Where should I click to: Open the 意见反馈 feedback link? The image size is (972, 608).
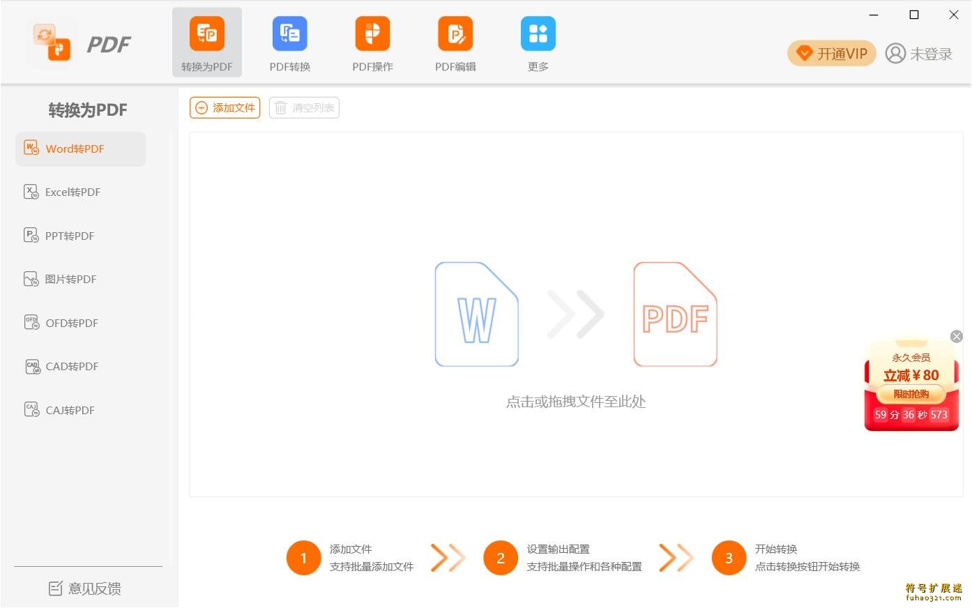click(x=85, y=588)
